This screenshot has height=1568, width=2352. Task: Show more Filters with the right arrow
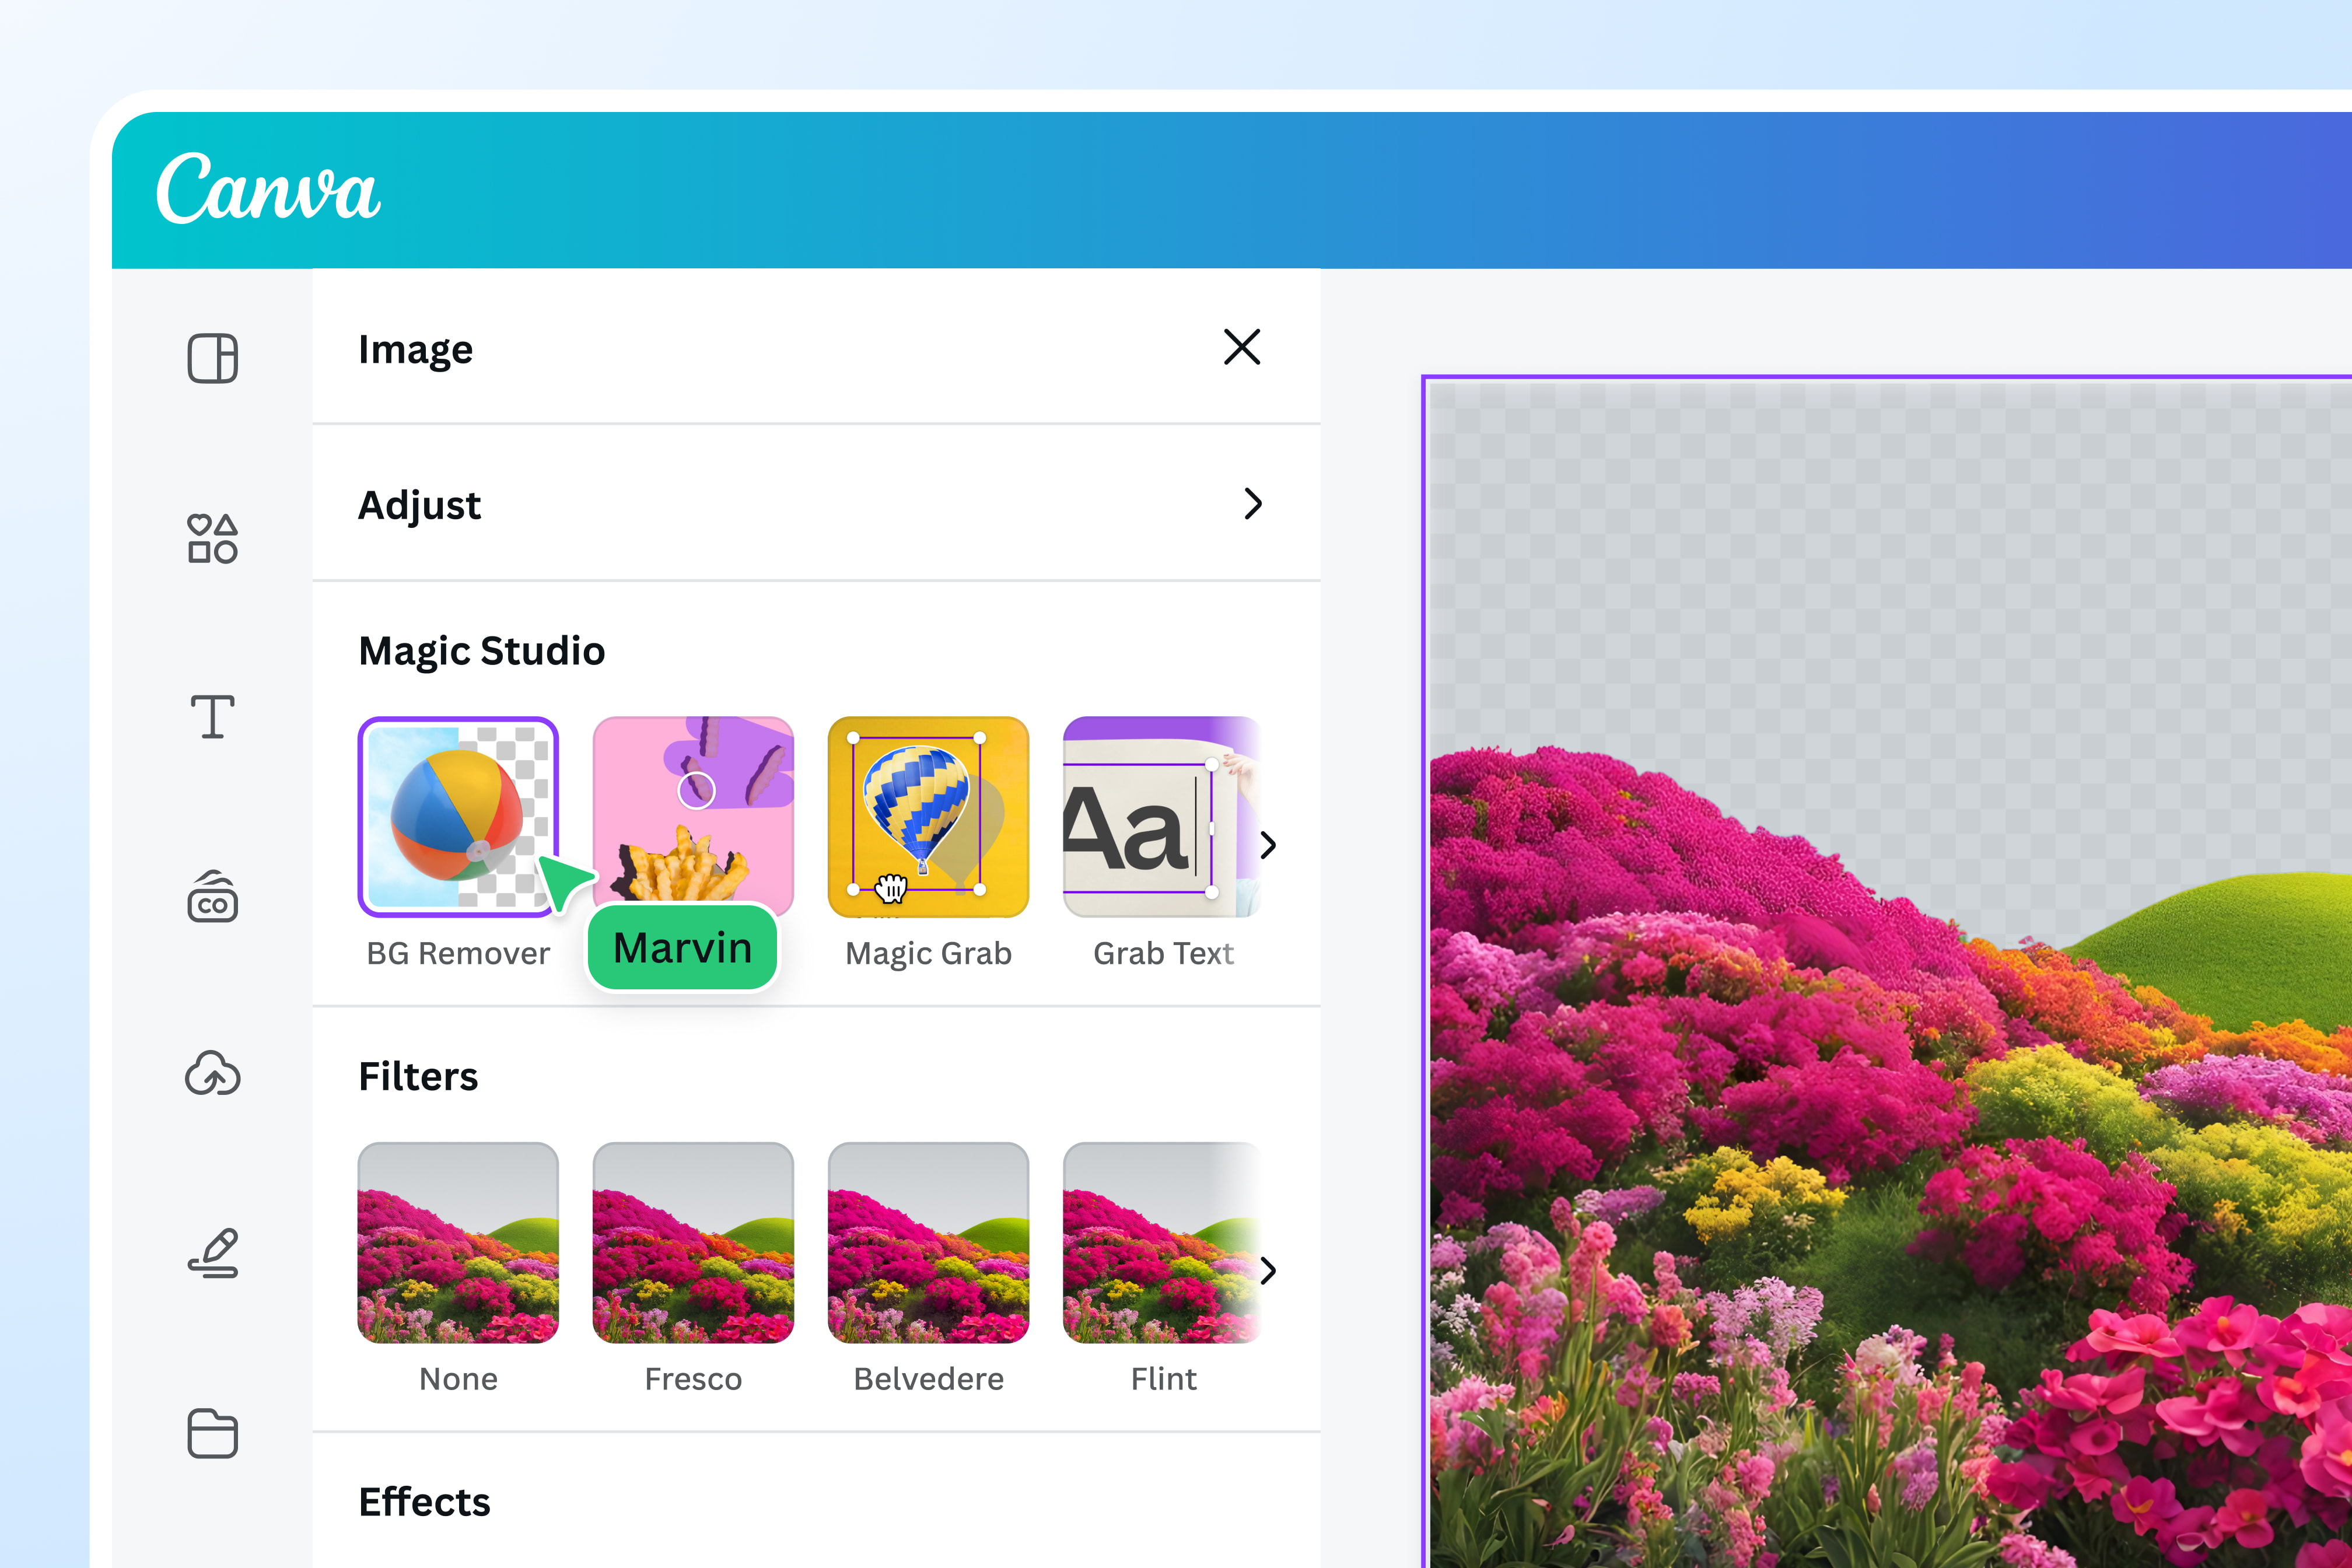1269,1271
